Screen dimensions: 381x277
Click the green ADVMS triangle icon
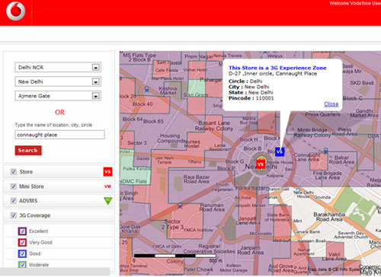click(x=108, y=201)
